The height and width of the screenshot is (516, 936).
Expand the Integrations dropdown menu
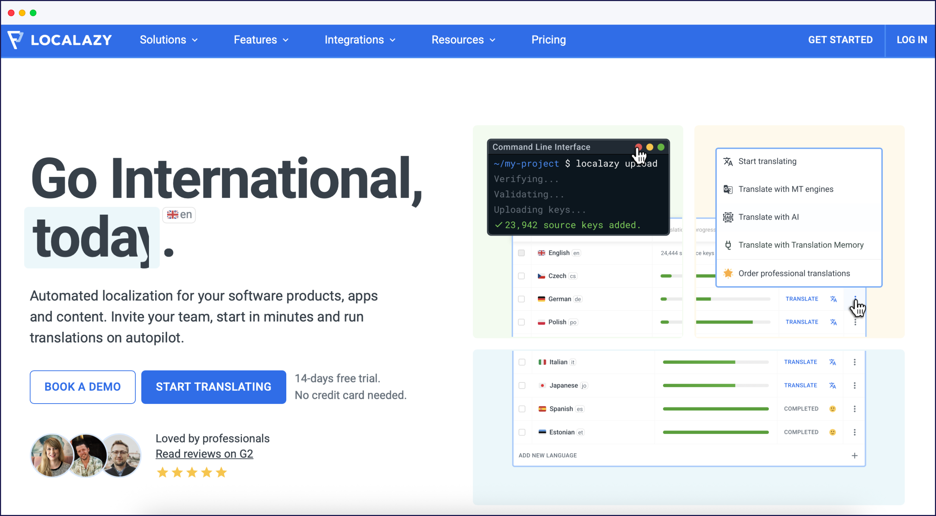(x=360, y=40)
